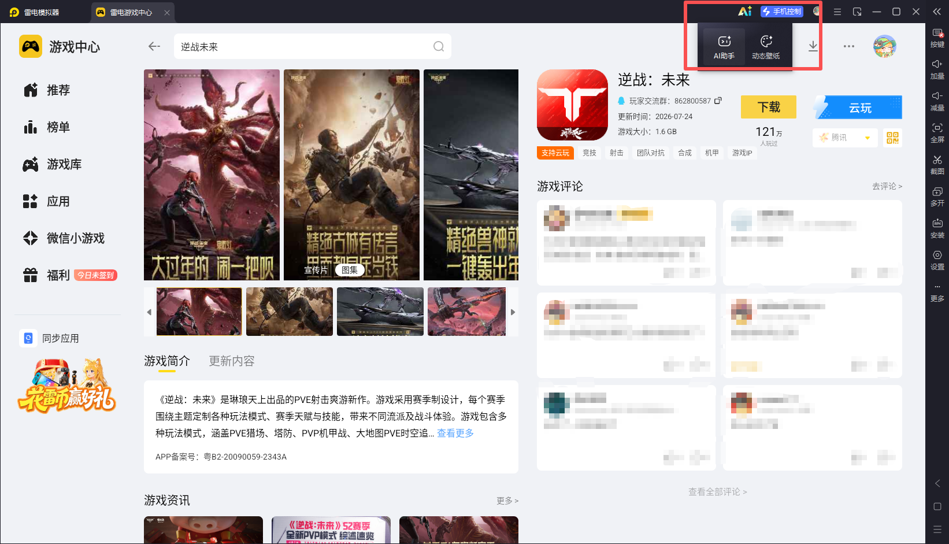Close the 雷电游戏中心 tab
949x544 pixels.
point(167,12)
